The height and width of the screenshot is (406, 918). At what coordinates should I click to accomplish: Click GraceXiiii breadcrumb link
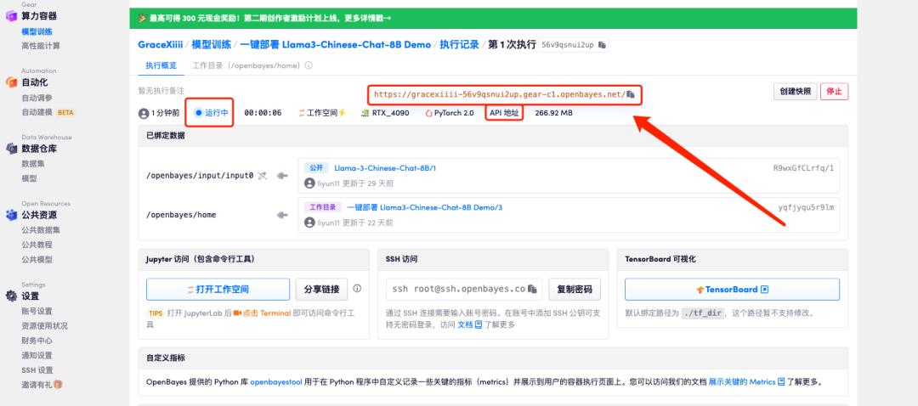coord(161,44)
